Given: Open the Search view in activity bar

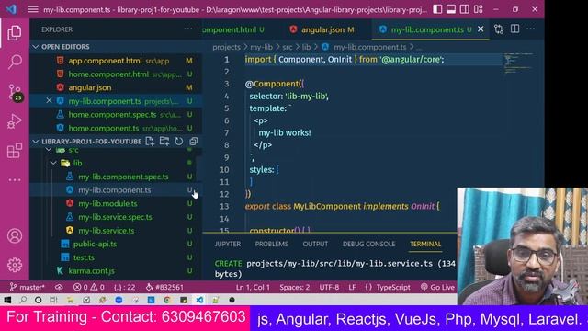Looking at the screenshot, I should [15, 62].
